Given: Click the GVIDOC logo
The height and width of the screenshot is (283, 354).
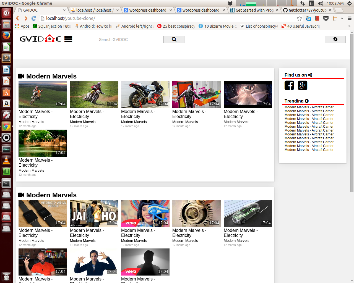Looking at the screenshot, I should 41,39.
